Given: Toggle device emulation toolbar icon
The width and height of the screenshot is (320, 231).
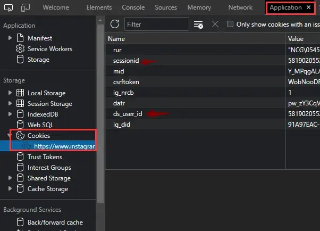Looking at the screenshot, I should tap(26, 8).
